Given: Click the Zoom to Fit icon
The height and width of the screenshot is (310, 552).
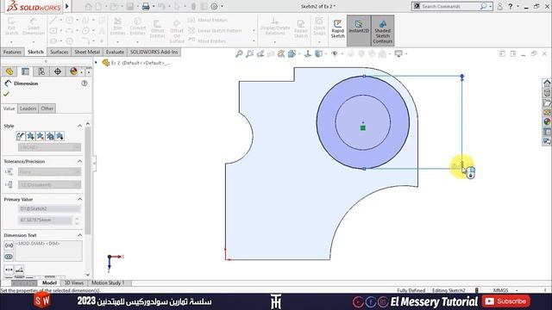Looking at the screenshot, I should 239,53.
